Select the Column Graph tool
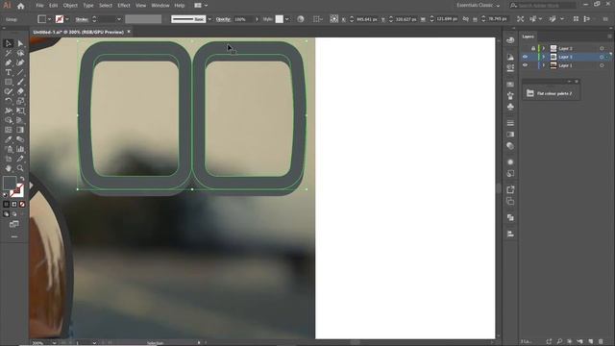615x346 pixels. (20, 149)
